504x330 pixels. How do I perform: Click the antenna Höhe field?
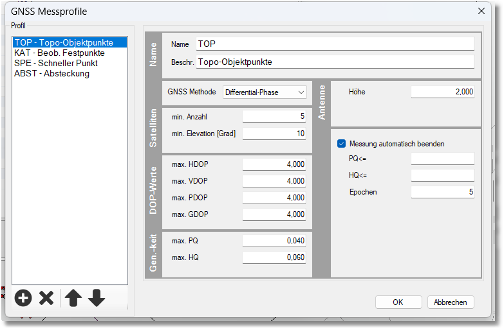(x=442, y=92)
